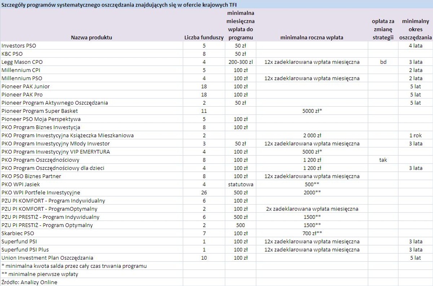This screenshot has width=433, height=286.
Task: Click the 'Źródło: Analizy Online' source line
Action: [x=29, y=282]
